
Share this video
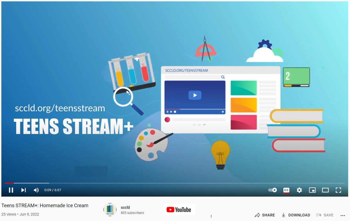(265, 215)
